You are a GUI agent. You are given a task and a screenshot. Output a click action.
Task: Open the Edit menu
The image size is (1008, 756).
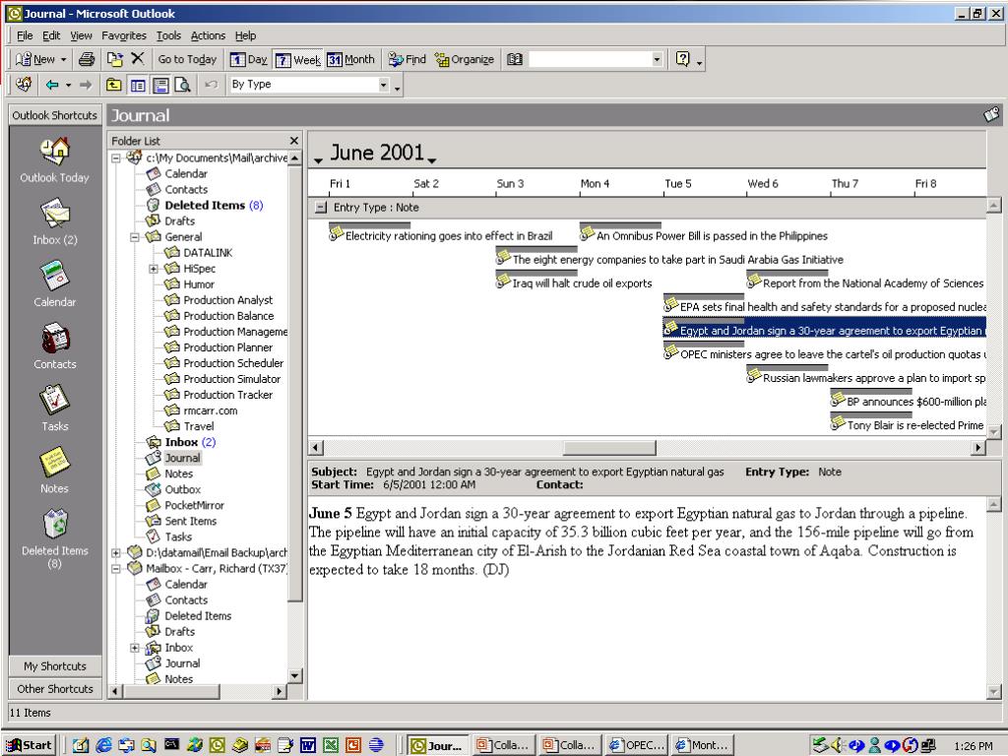click(51, 36)
